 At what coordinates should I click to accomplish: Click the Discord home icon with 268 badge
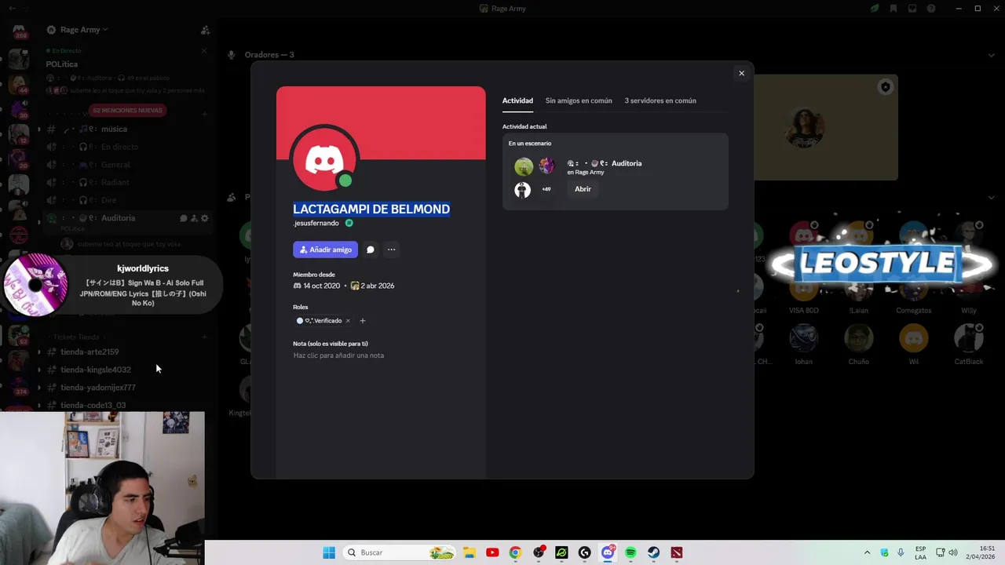[x=20, y=31]
